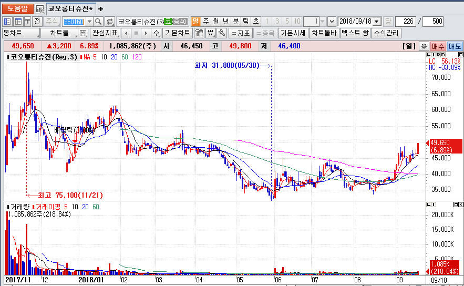Switch to minute (분) chart period

pos(235,22)
